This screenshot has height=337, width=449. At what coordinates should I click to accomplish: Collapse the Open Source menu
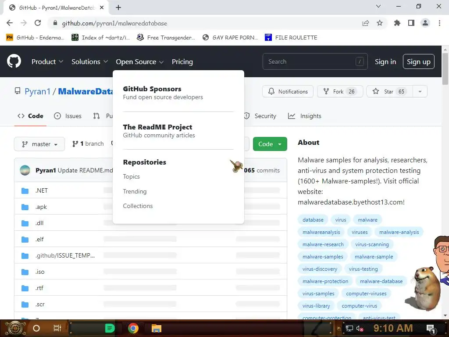[x=139, y=61]
